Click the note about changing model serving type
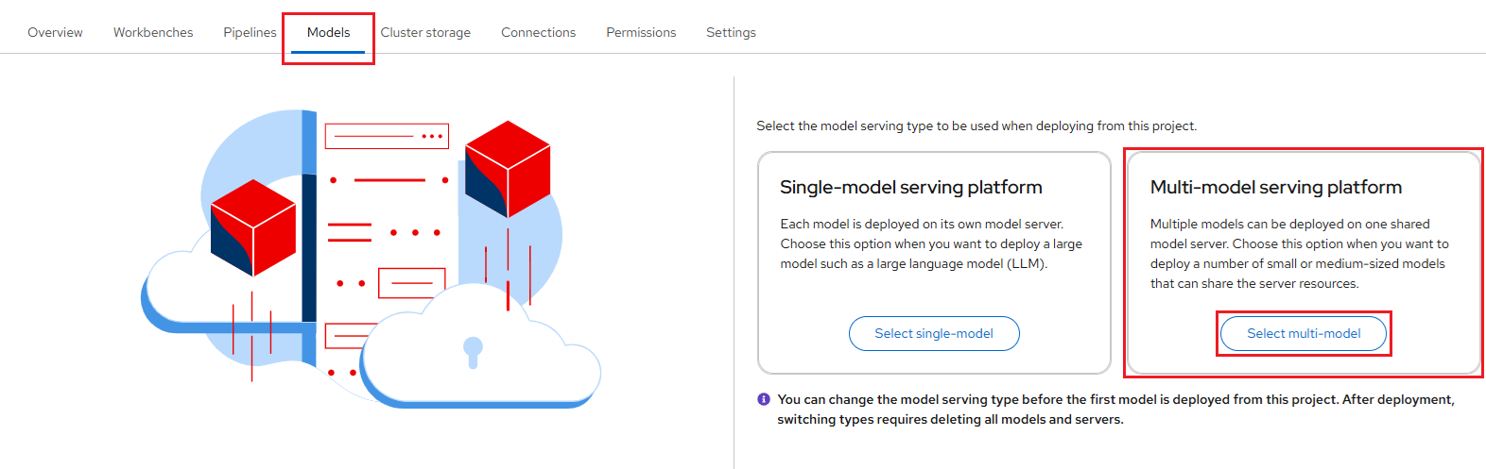This screenshot has width=1486, height=469. tap(1114, 410)
